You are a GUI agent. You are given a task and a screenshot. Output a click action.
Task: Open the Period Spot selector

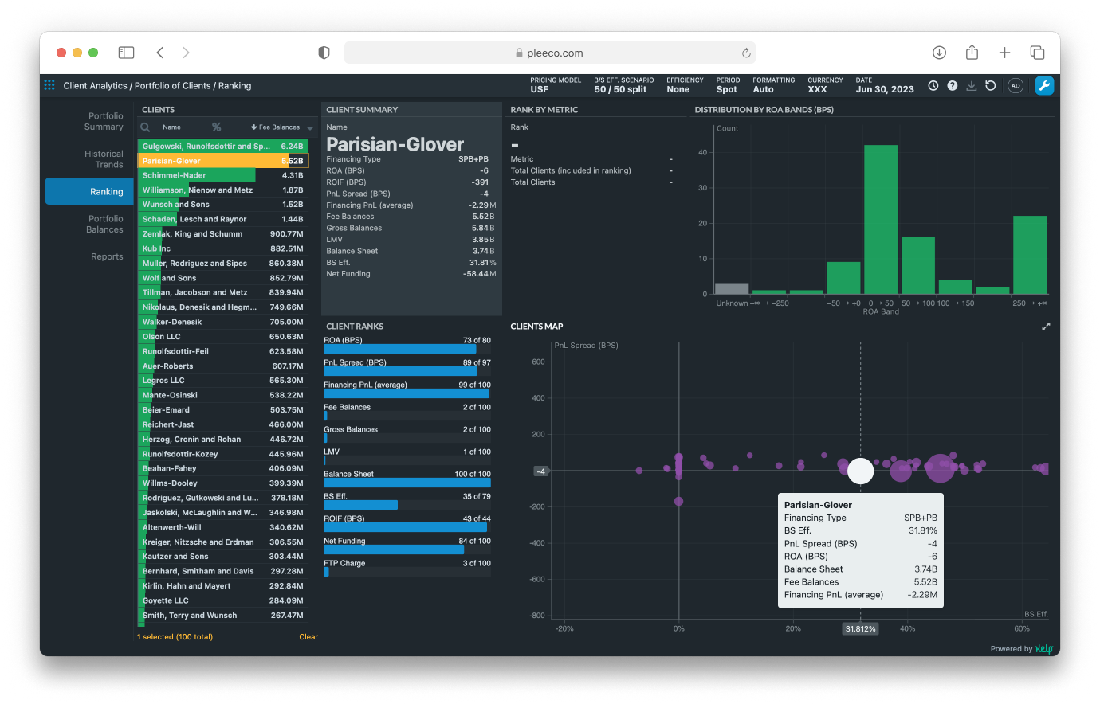click(x=727, y=85)
